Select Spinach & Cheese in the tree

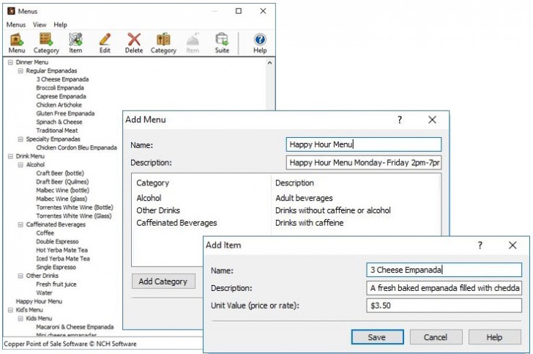click(59, 122)
